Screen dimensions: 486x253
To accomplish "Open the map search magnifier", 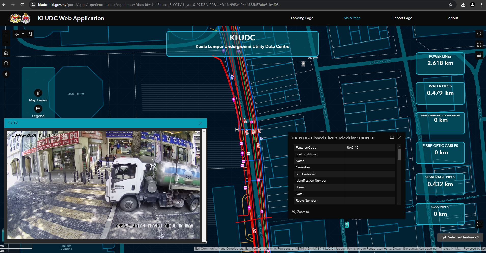I will point(479,34).
